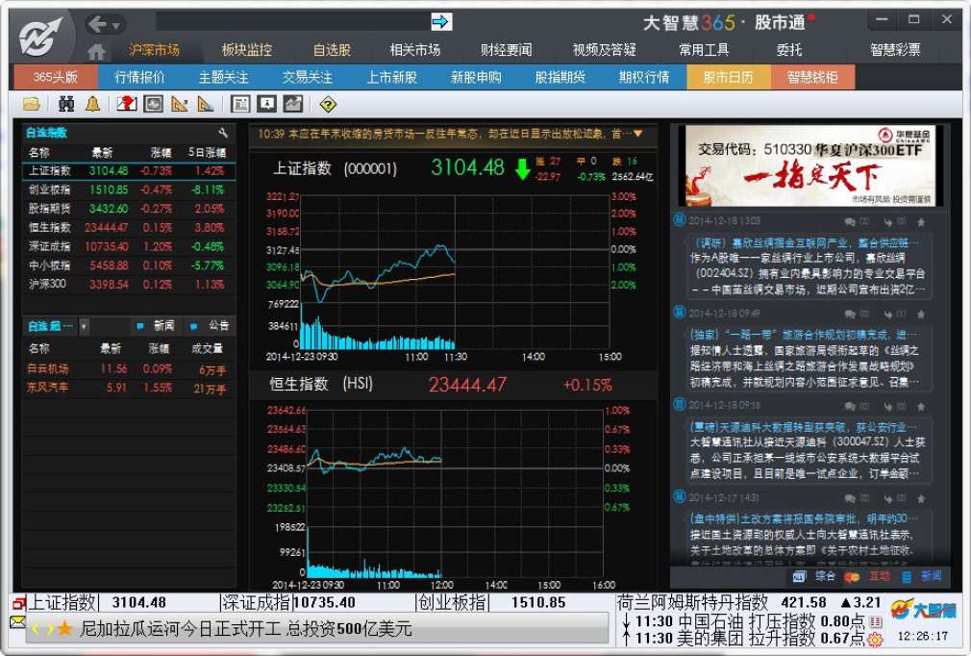Screen dimensions: 971x656
Task: Open the 沪深市场 menu
Action: (x=154, y=50)
